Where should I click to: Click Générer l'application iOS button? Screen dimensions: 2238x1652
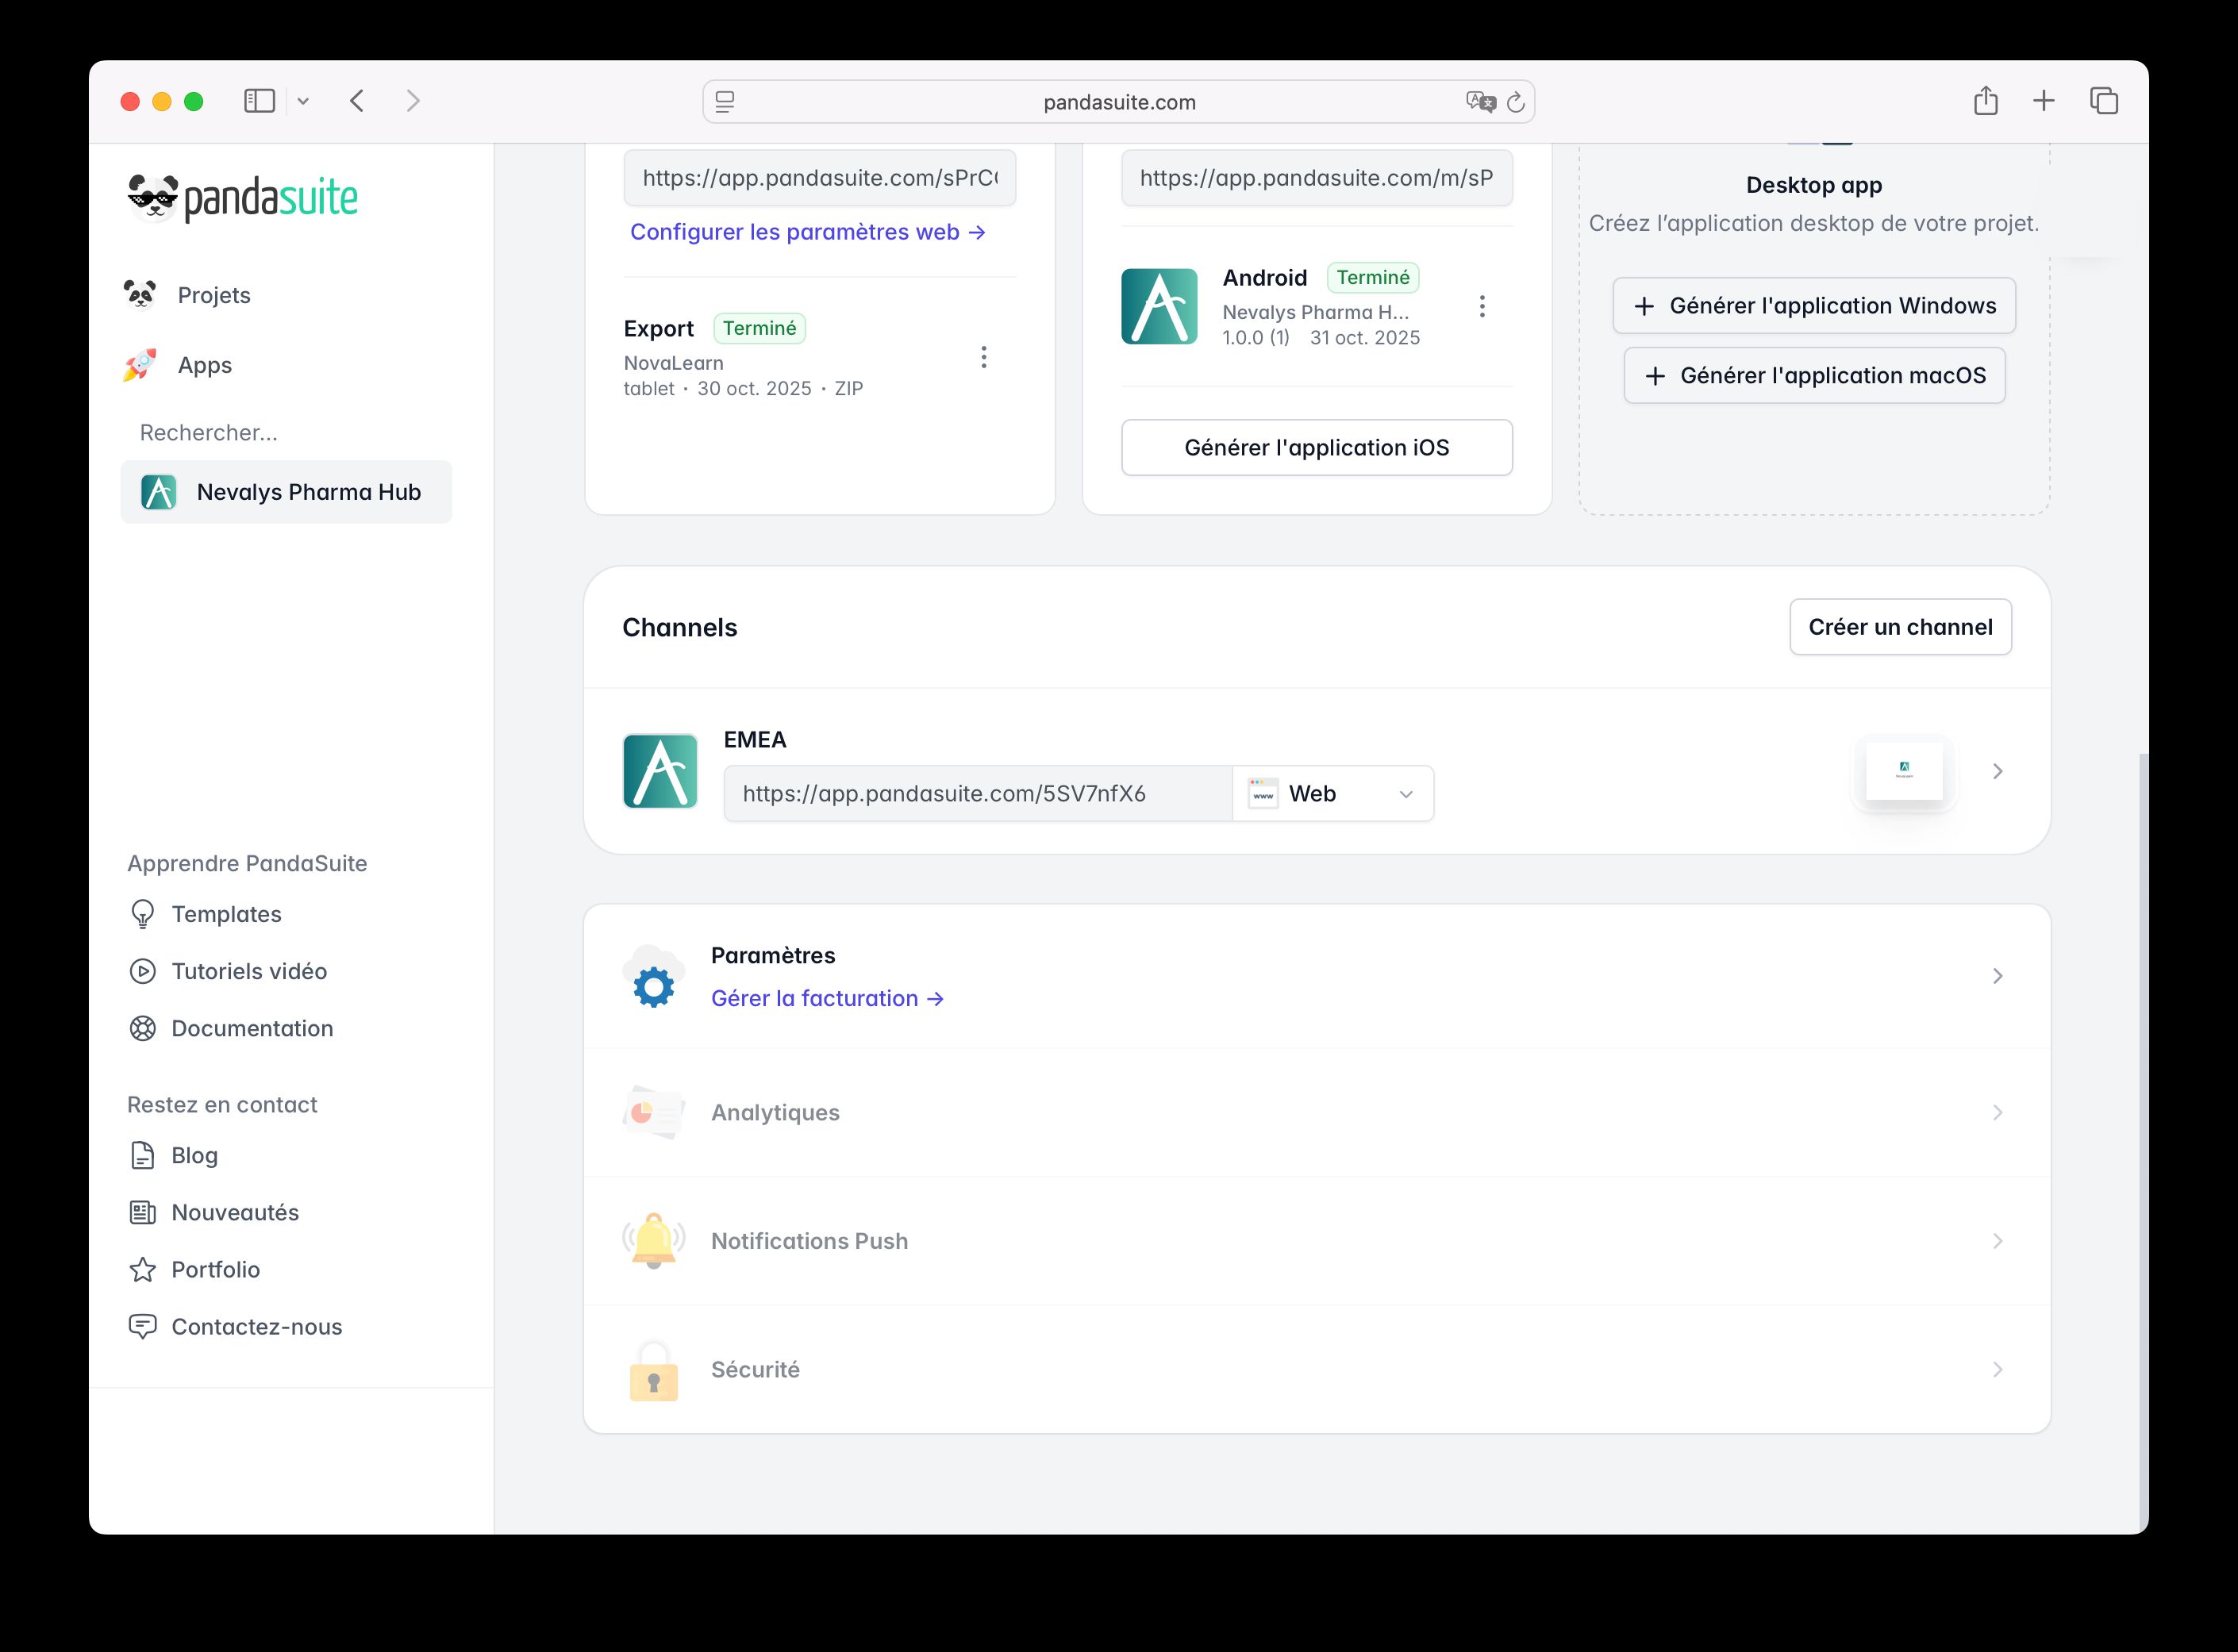pos(1316,448)
